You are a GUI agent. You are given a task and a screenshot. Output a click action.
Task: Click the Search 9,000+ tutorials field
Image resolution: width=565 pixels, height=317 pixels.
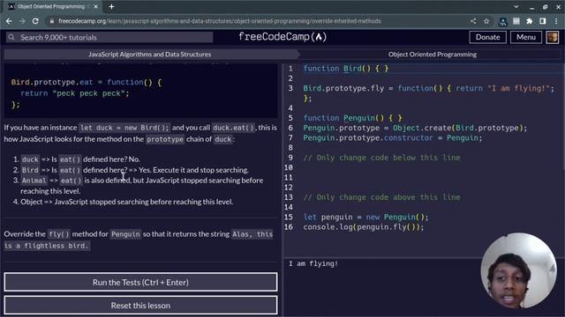coord(109,37)
